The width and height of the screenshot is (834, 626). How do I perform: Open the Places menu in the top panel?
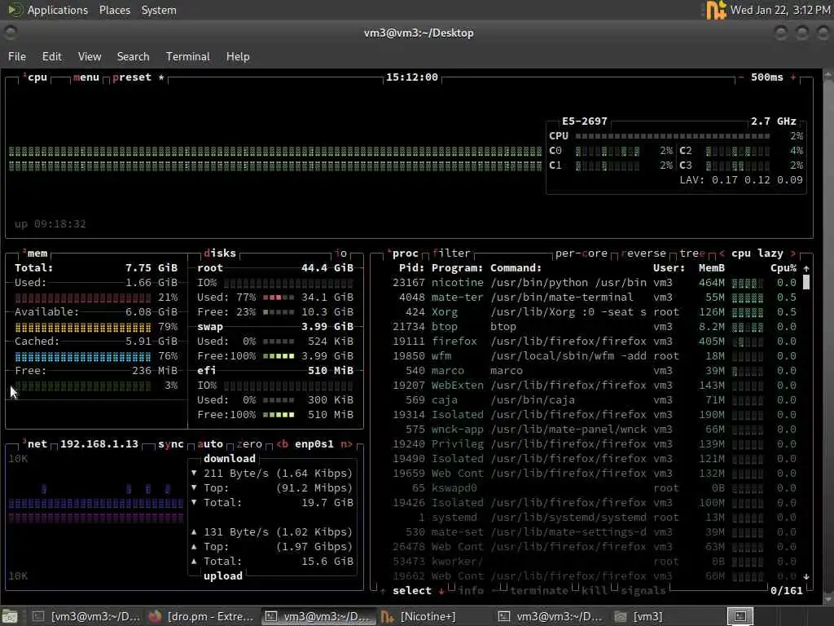click(x=114, y=10)
